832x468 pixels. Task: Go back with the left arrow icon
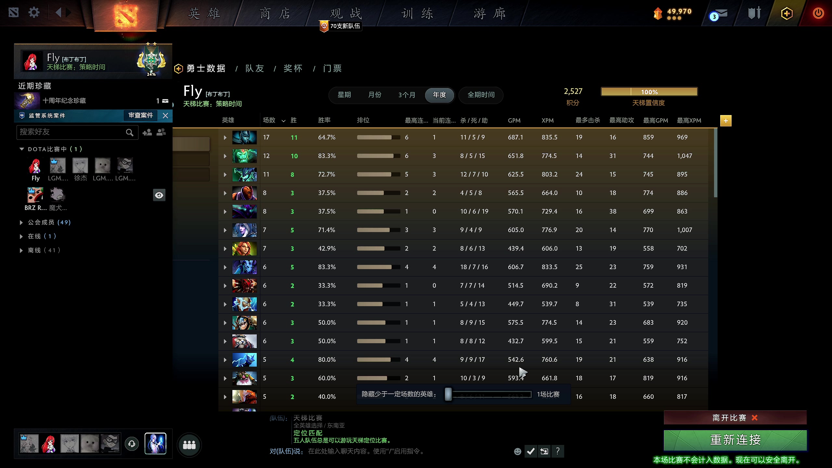click(x=58, y=13)
